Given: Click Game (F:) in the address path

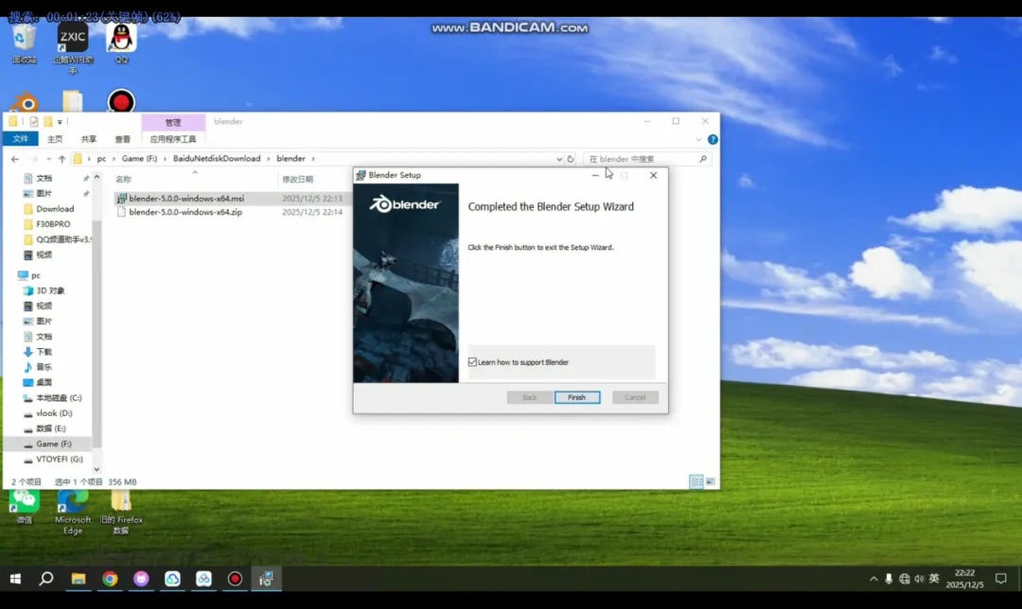Looking at the screenshot, I should coord(139,159).
